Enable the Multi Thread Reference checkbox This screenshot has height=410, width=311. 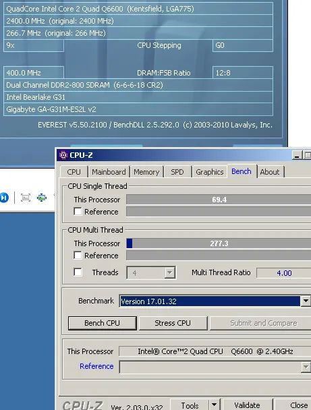pos(78,255)
